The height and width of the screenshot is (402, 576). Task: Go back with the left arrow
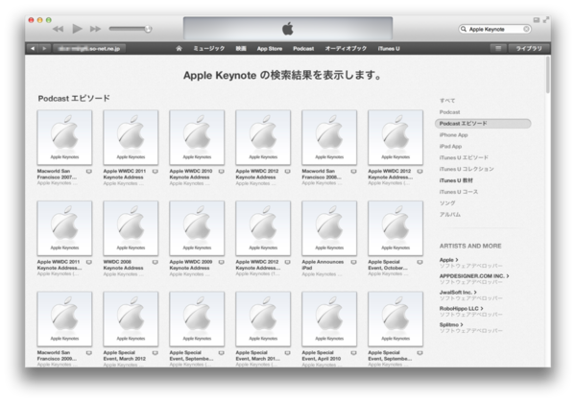[33, 49]
